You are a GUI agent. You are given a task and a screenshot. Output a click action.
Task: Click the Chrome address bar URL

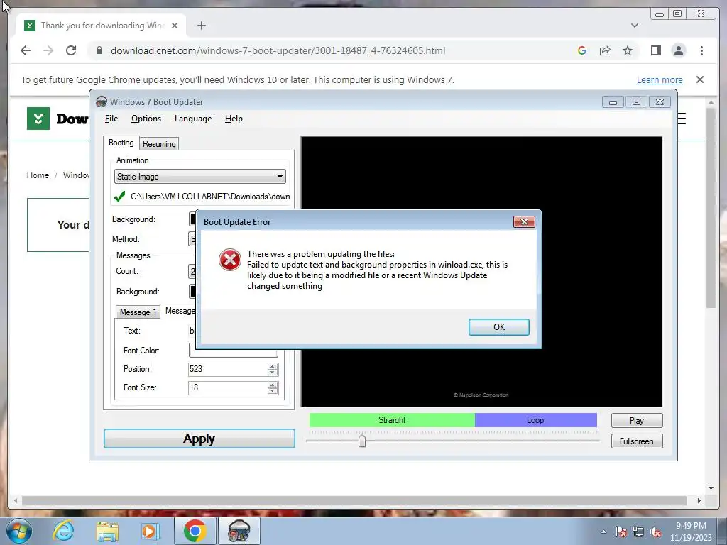278,50
